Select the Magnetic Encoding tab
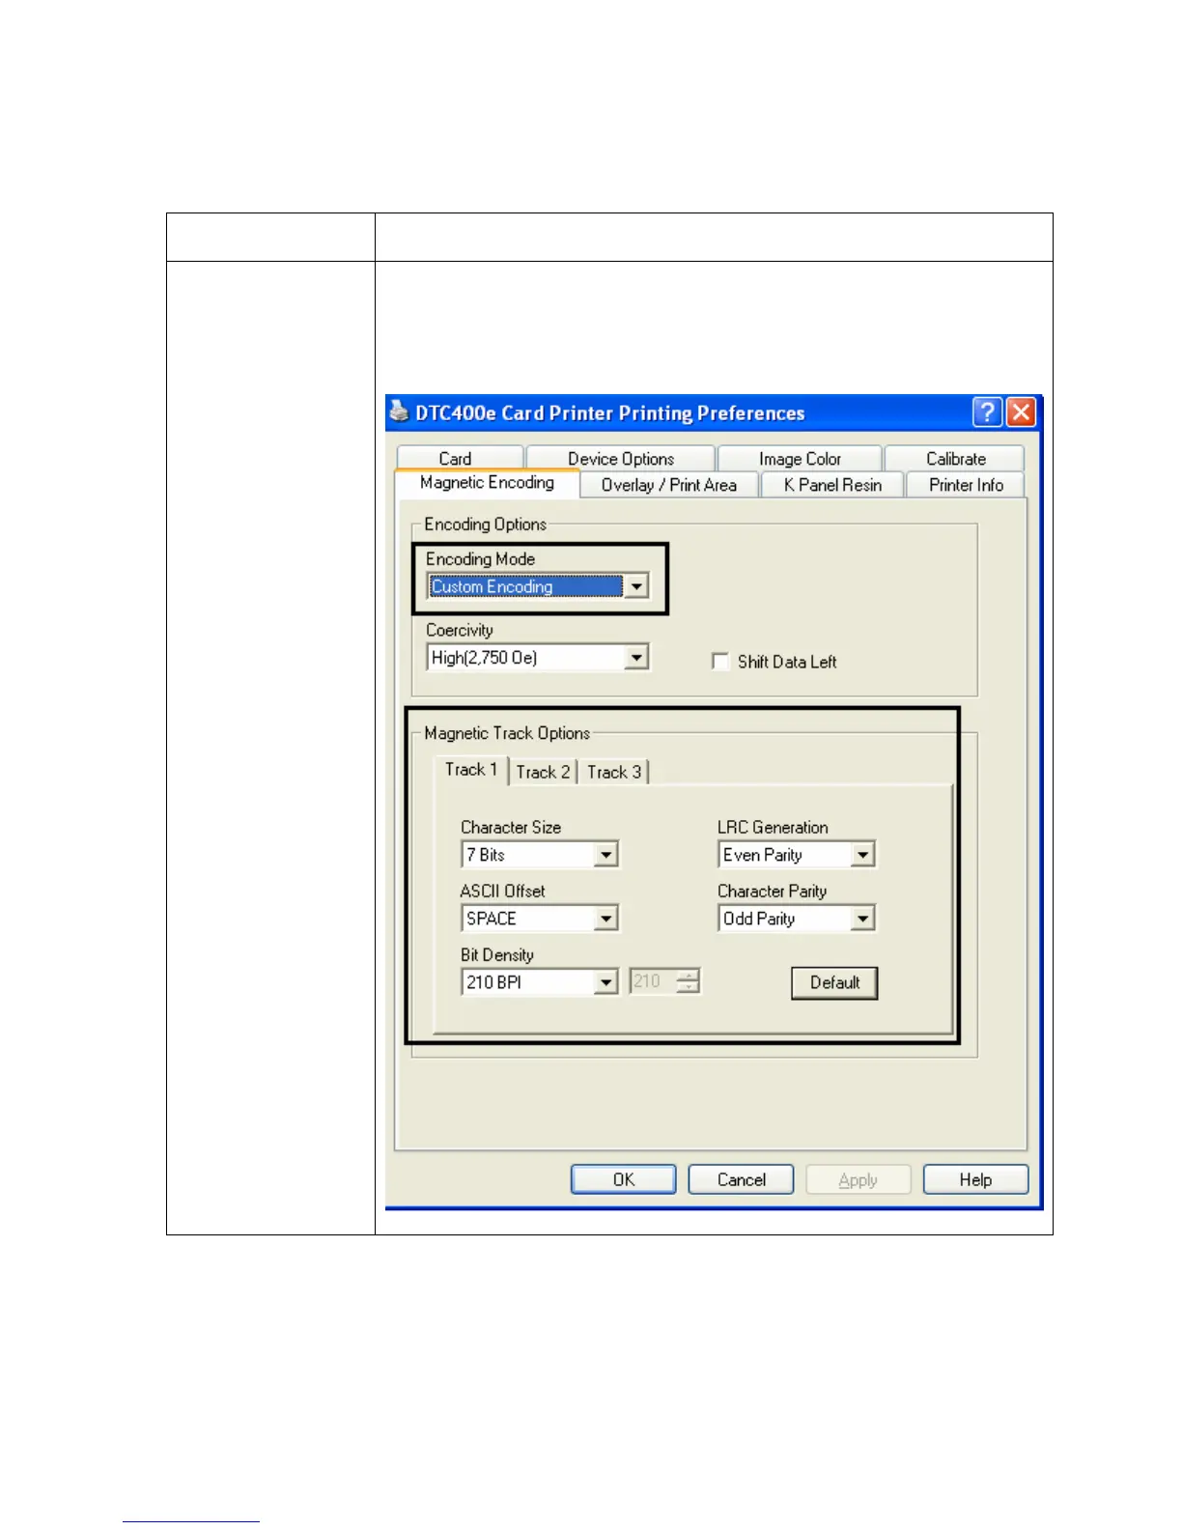The image size is (1182, 1530). [x=487, y=483]
